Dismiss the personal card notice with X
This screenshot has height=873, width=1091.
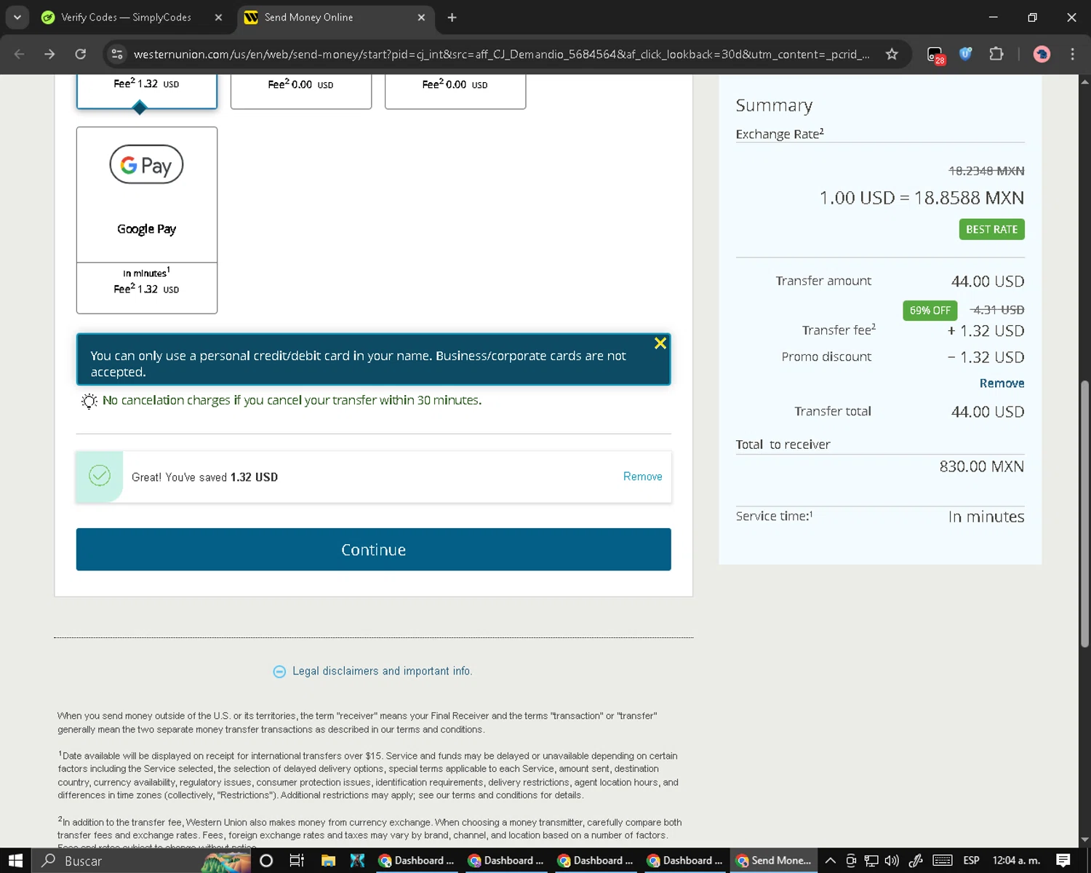point(660,343)
